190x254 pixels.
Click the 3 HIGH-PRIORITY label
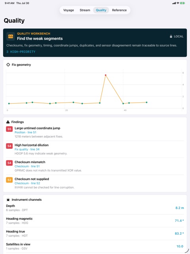point(21,52)
